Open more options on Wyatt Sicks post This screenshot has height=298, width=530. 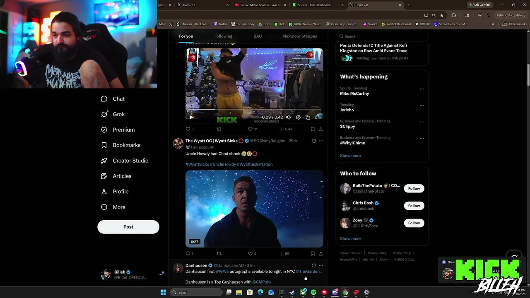tap(321, 141)
